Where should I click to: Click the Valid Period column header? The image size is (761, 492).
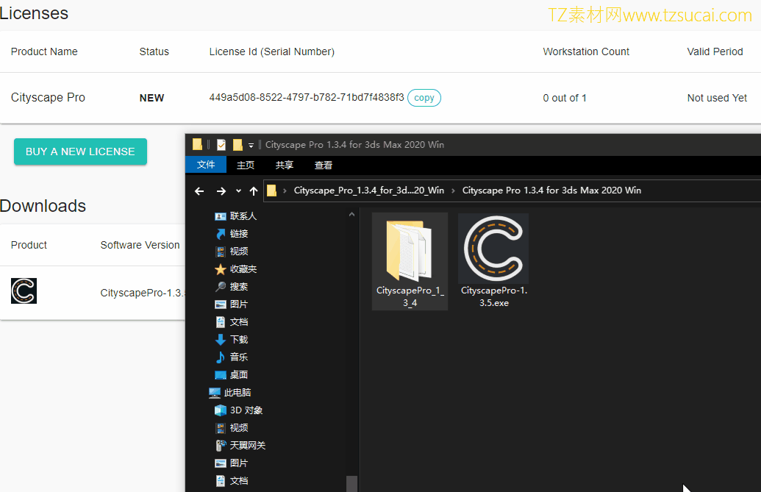715,52
